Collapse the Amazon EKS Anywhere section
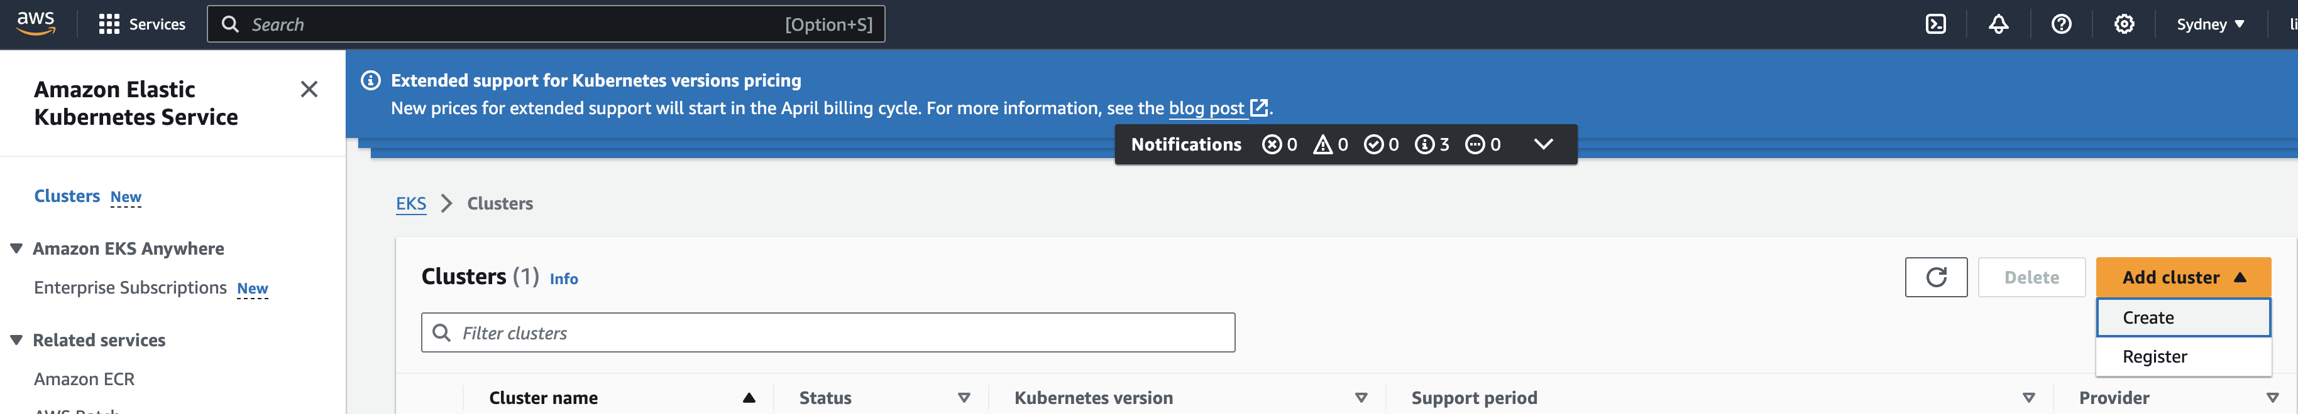The image size is (2298, 414). tap(14, 248)
